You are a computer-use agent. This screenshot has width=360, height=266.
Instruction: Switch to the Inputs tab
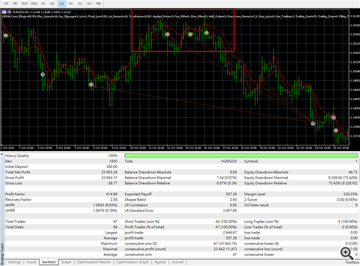click(x=31, y=262)
